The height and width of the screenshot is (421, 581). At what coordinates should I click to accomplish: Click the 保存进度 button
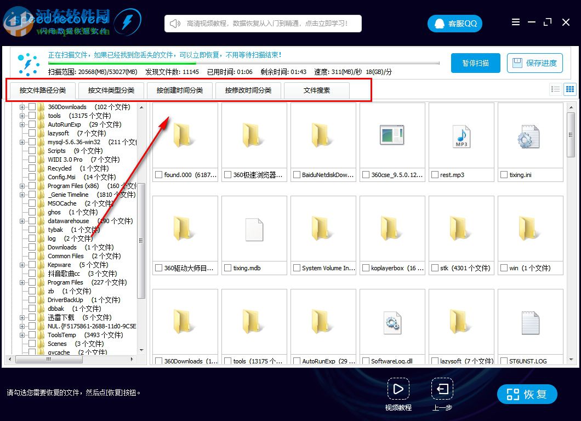click(534, 63)
